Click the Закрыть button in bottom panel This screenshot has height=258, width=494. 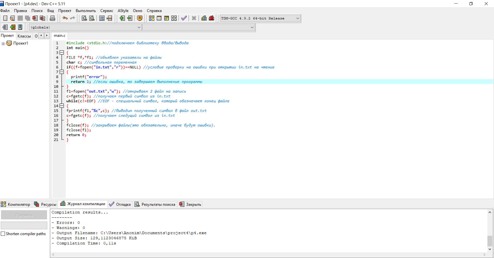pyautogui.click(x=190, y=204)
